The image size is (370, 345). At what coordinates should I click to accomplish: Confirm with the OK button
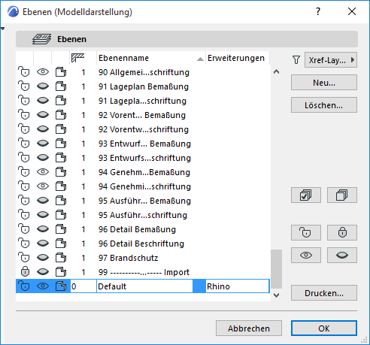point(324,328)
